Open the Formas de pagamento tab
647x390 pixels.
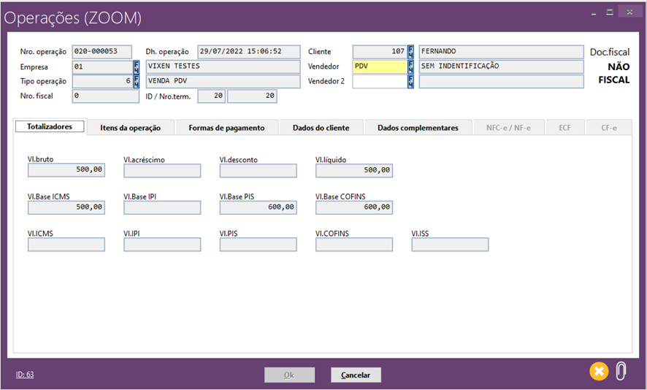coord(226,128)
